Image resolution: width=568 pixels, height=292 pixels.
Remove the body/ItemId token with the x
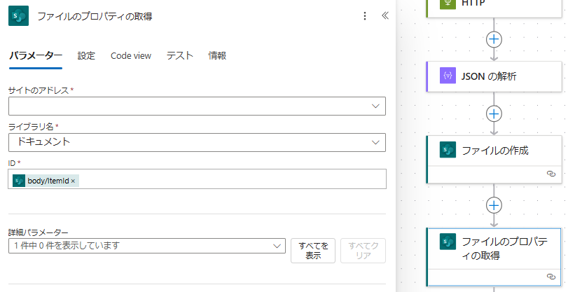[x=73, y=181]
